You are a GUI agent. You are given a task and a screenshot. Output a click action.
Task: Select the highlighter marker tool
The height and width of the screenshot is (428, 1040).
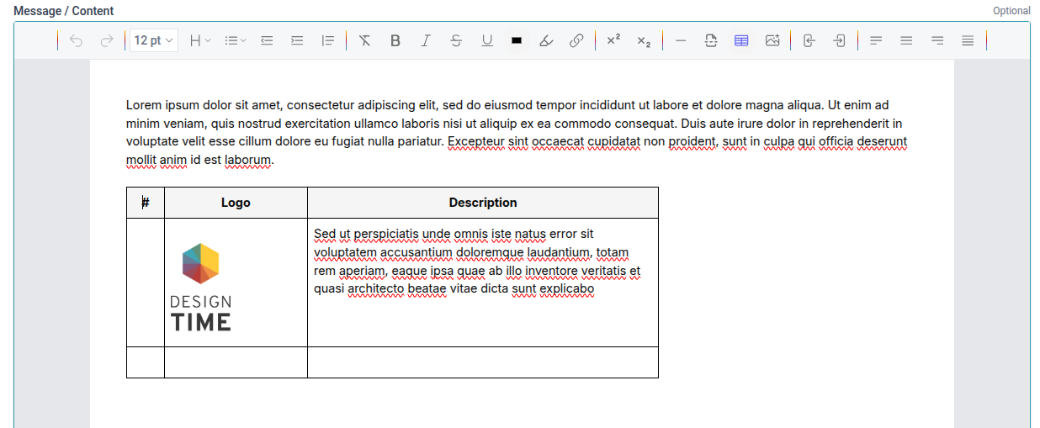point(547,40)
